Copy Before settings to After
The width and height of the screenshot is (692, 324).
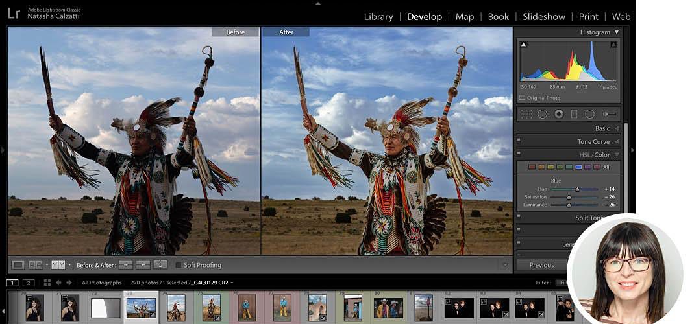126,265
